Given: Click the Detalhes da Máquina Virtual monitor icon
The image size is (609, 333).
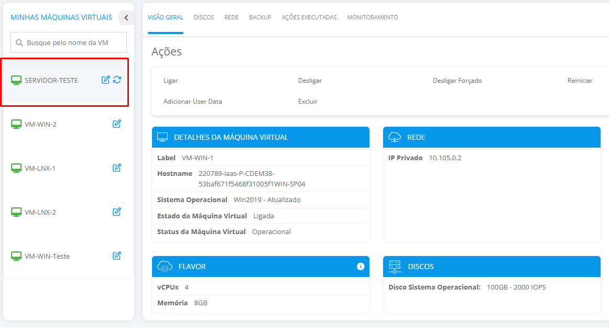Looking at the screenshot, I should pos(162,137).
